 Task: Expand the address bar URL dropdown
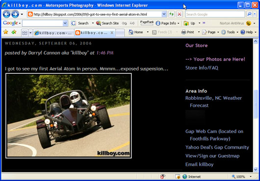click(164, 14)
